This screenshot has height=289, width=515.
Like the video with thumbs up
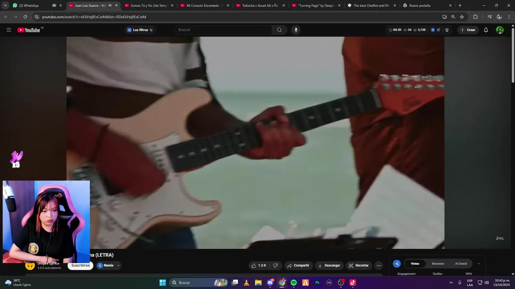click(259, 265)
